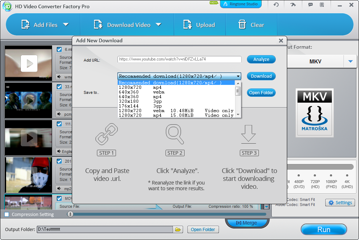Click the Upload toolbar button

[199, 25]
